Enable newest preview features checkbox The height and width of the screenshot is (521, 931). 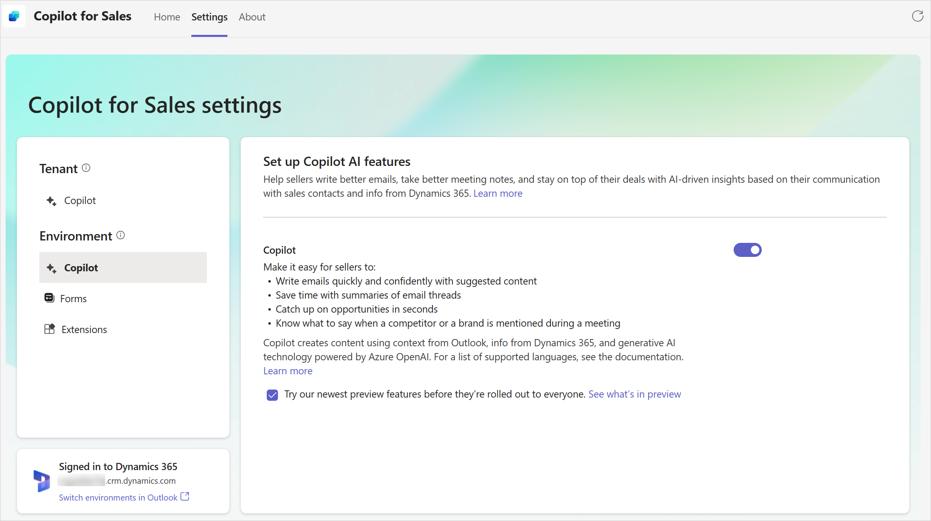click(x=272, y=395)
